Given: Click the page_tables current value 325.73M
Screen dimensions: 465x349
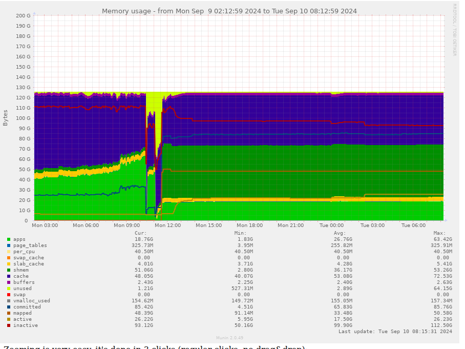Looking at the screenshot, I should (142, 245).
